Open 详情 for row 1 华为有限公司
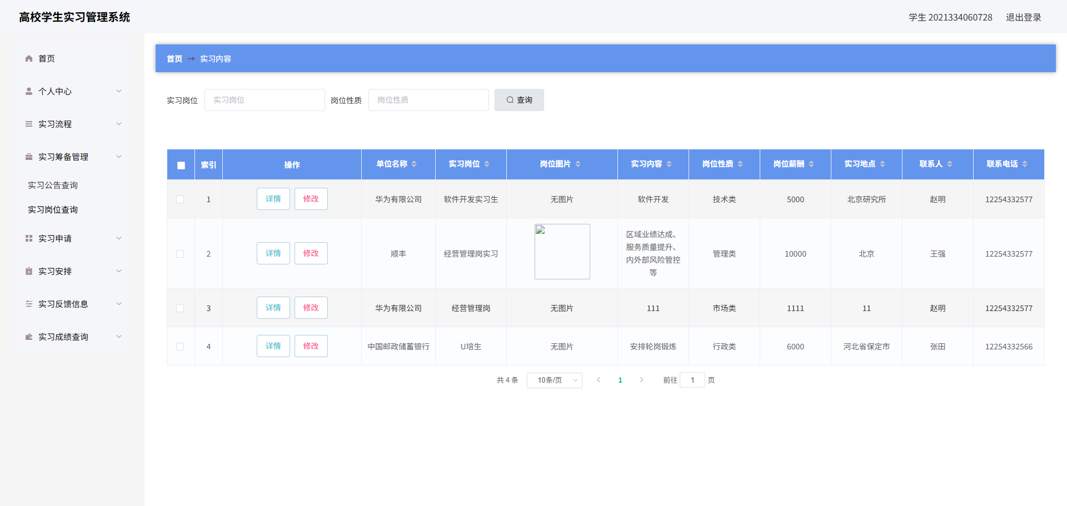 (x=273, y=199)
